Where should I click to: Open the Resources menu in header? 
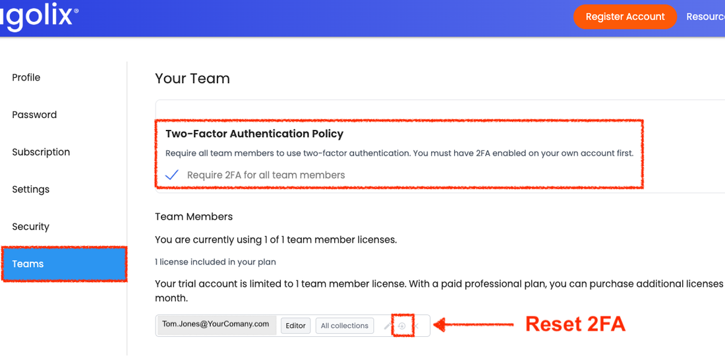pyautogui.click(x=706, y=16)
